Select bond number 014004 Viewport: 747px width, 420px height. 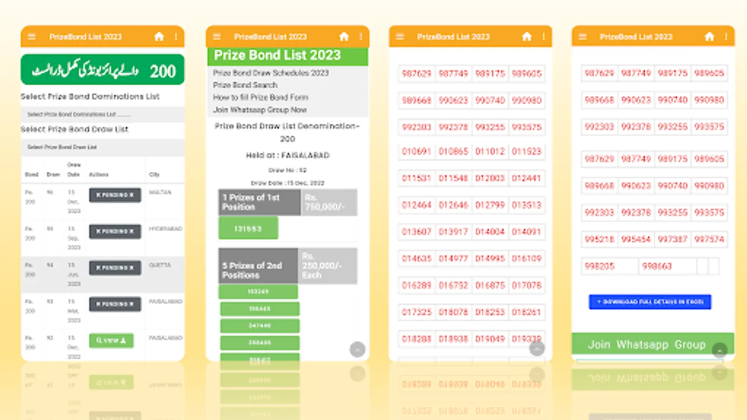[x=490, y=231]
